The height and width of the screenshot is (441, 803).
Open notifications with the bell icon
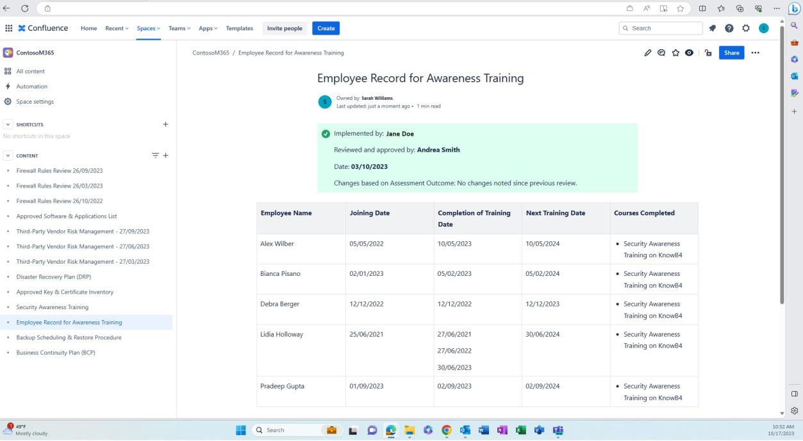712,28
